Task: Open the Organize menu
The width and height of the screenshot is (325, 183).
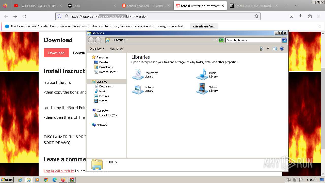Action: pyautogui.click(x=97, y=49)
